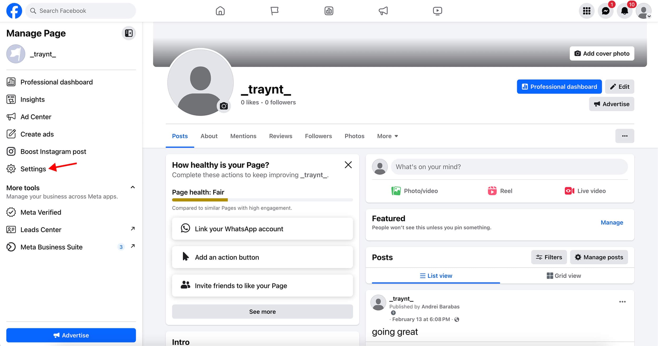Open Pages flag icon in top bar
This screenshot has width=658, height=346.
(x=274, y=11)
